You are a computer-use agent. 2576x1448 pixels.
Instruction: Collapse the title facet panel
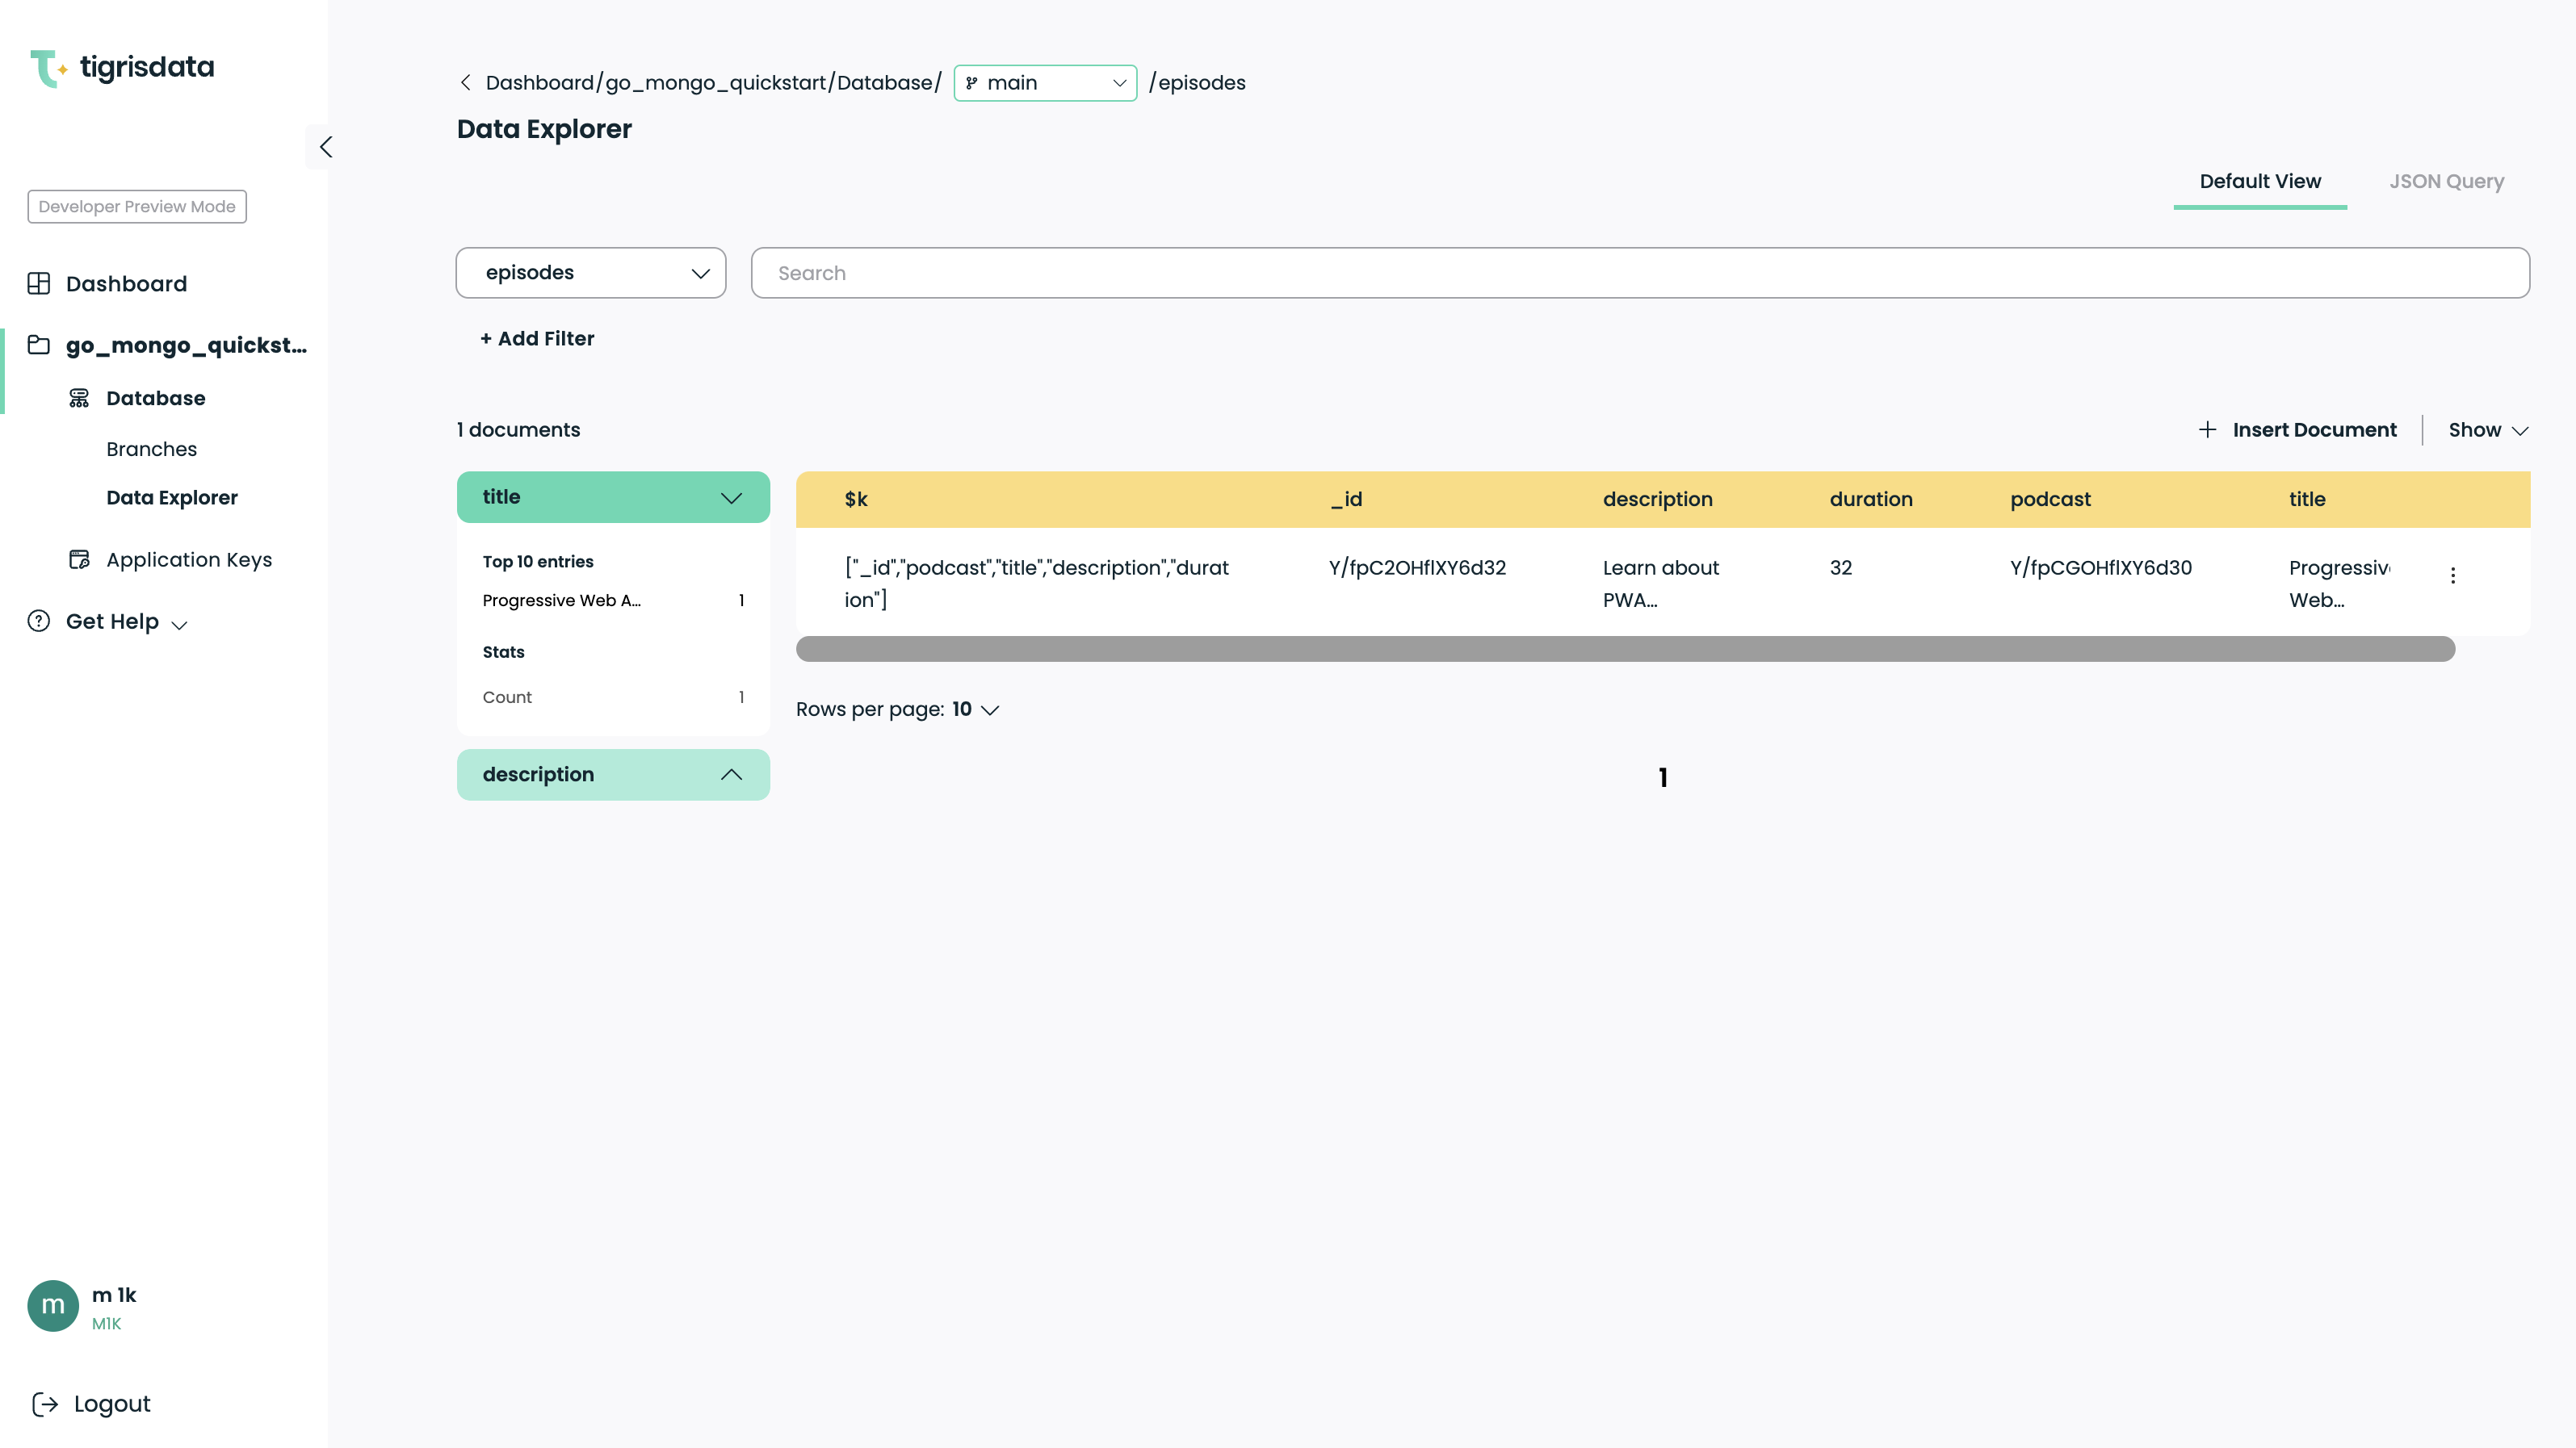coord(731,498)
